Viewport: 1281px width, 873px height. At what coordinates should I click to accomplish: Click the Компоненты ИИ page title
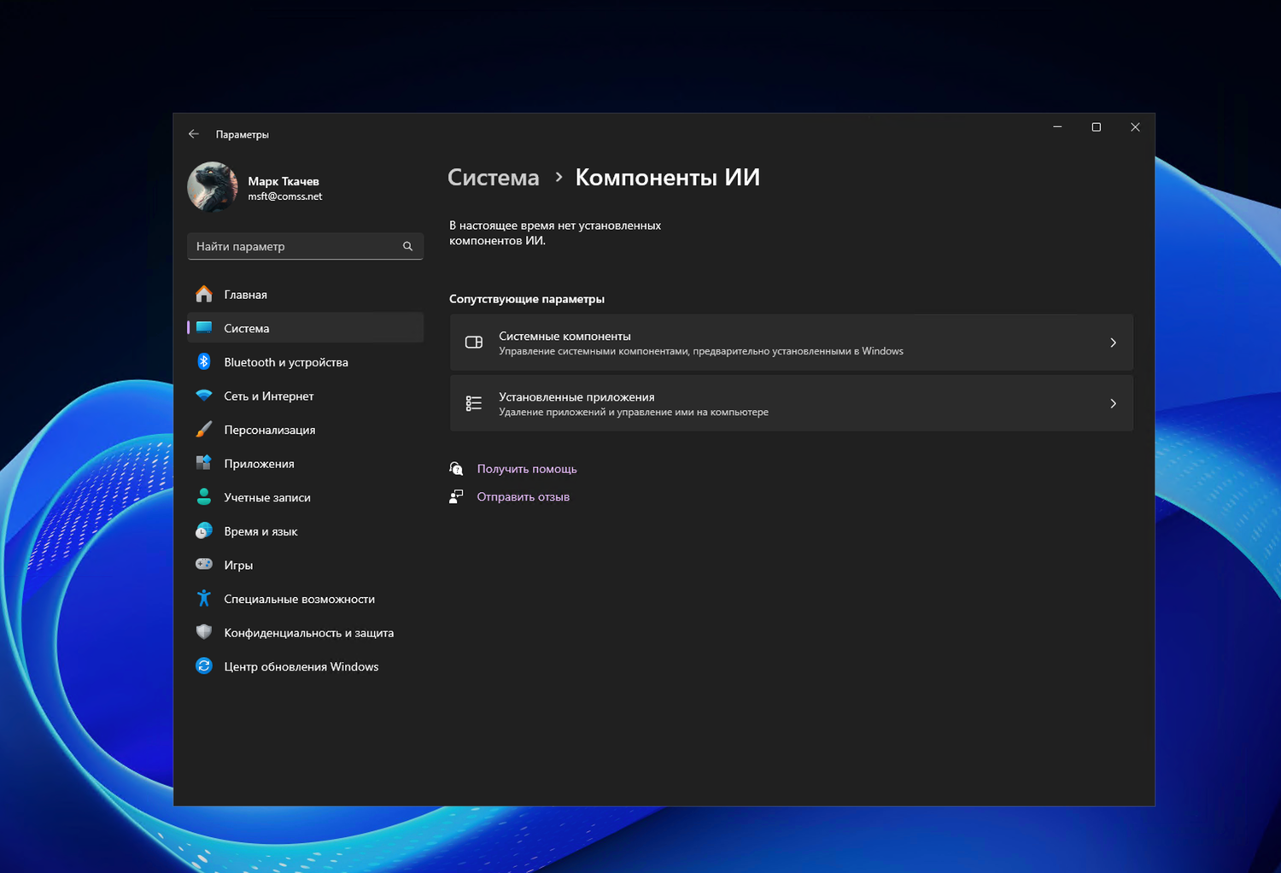pos(667,177)
